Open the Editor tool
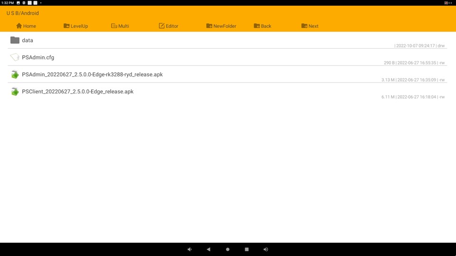Viewport: 456px width, 256px height. [168, 26]
